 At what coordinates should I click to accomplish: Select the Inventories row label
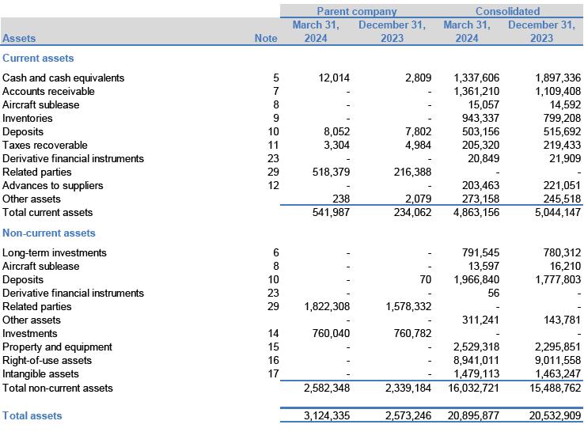click(28, 119)
